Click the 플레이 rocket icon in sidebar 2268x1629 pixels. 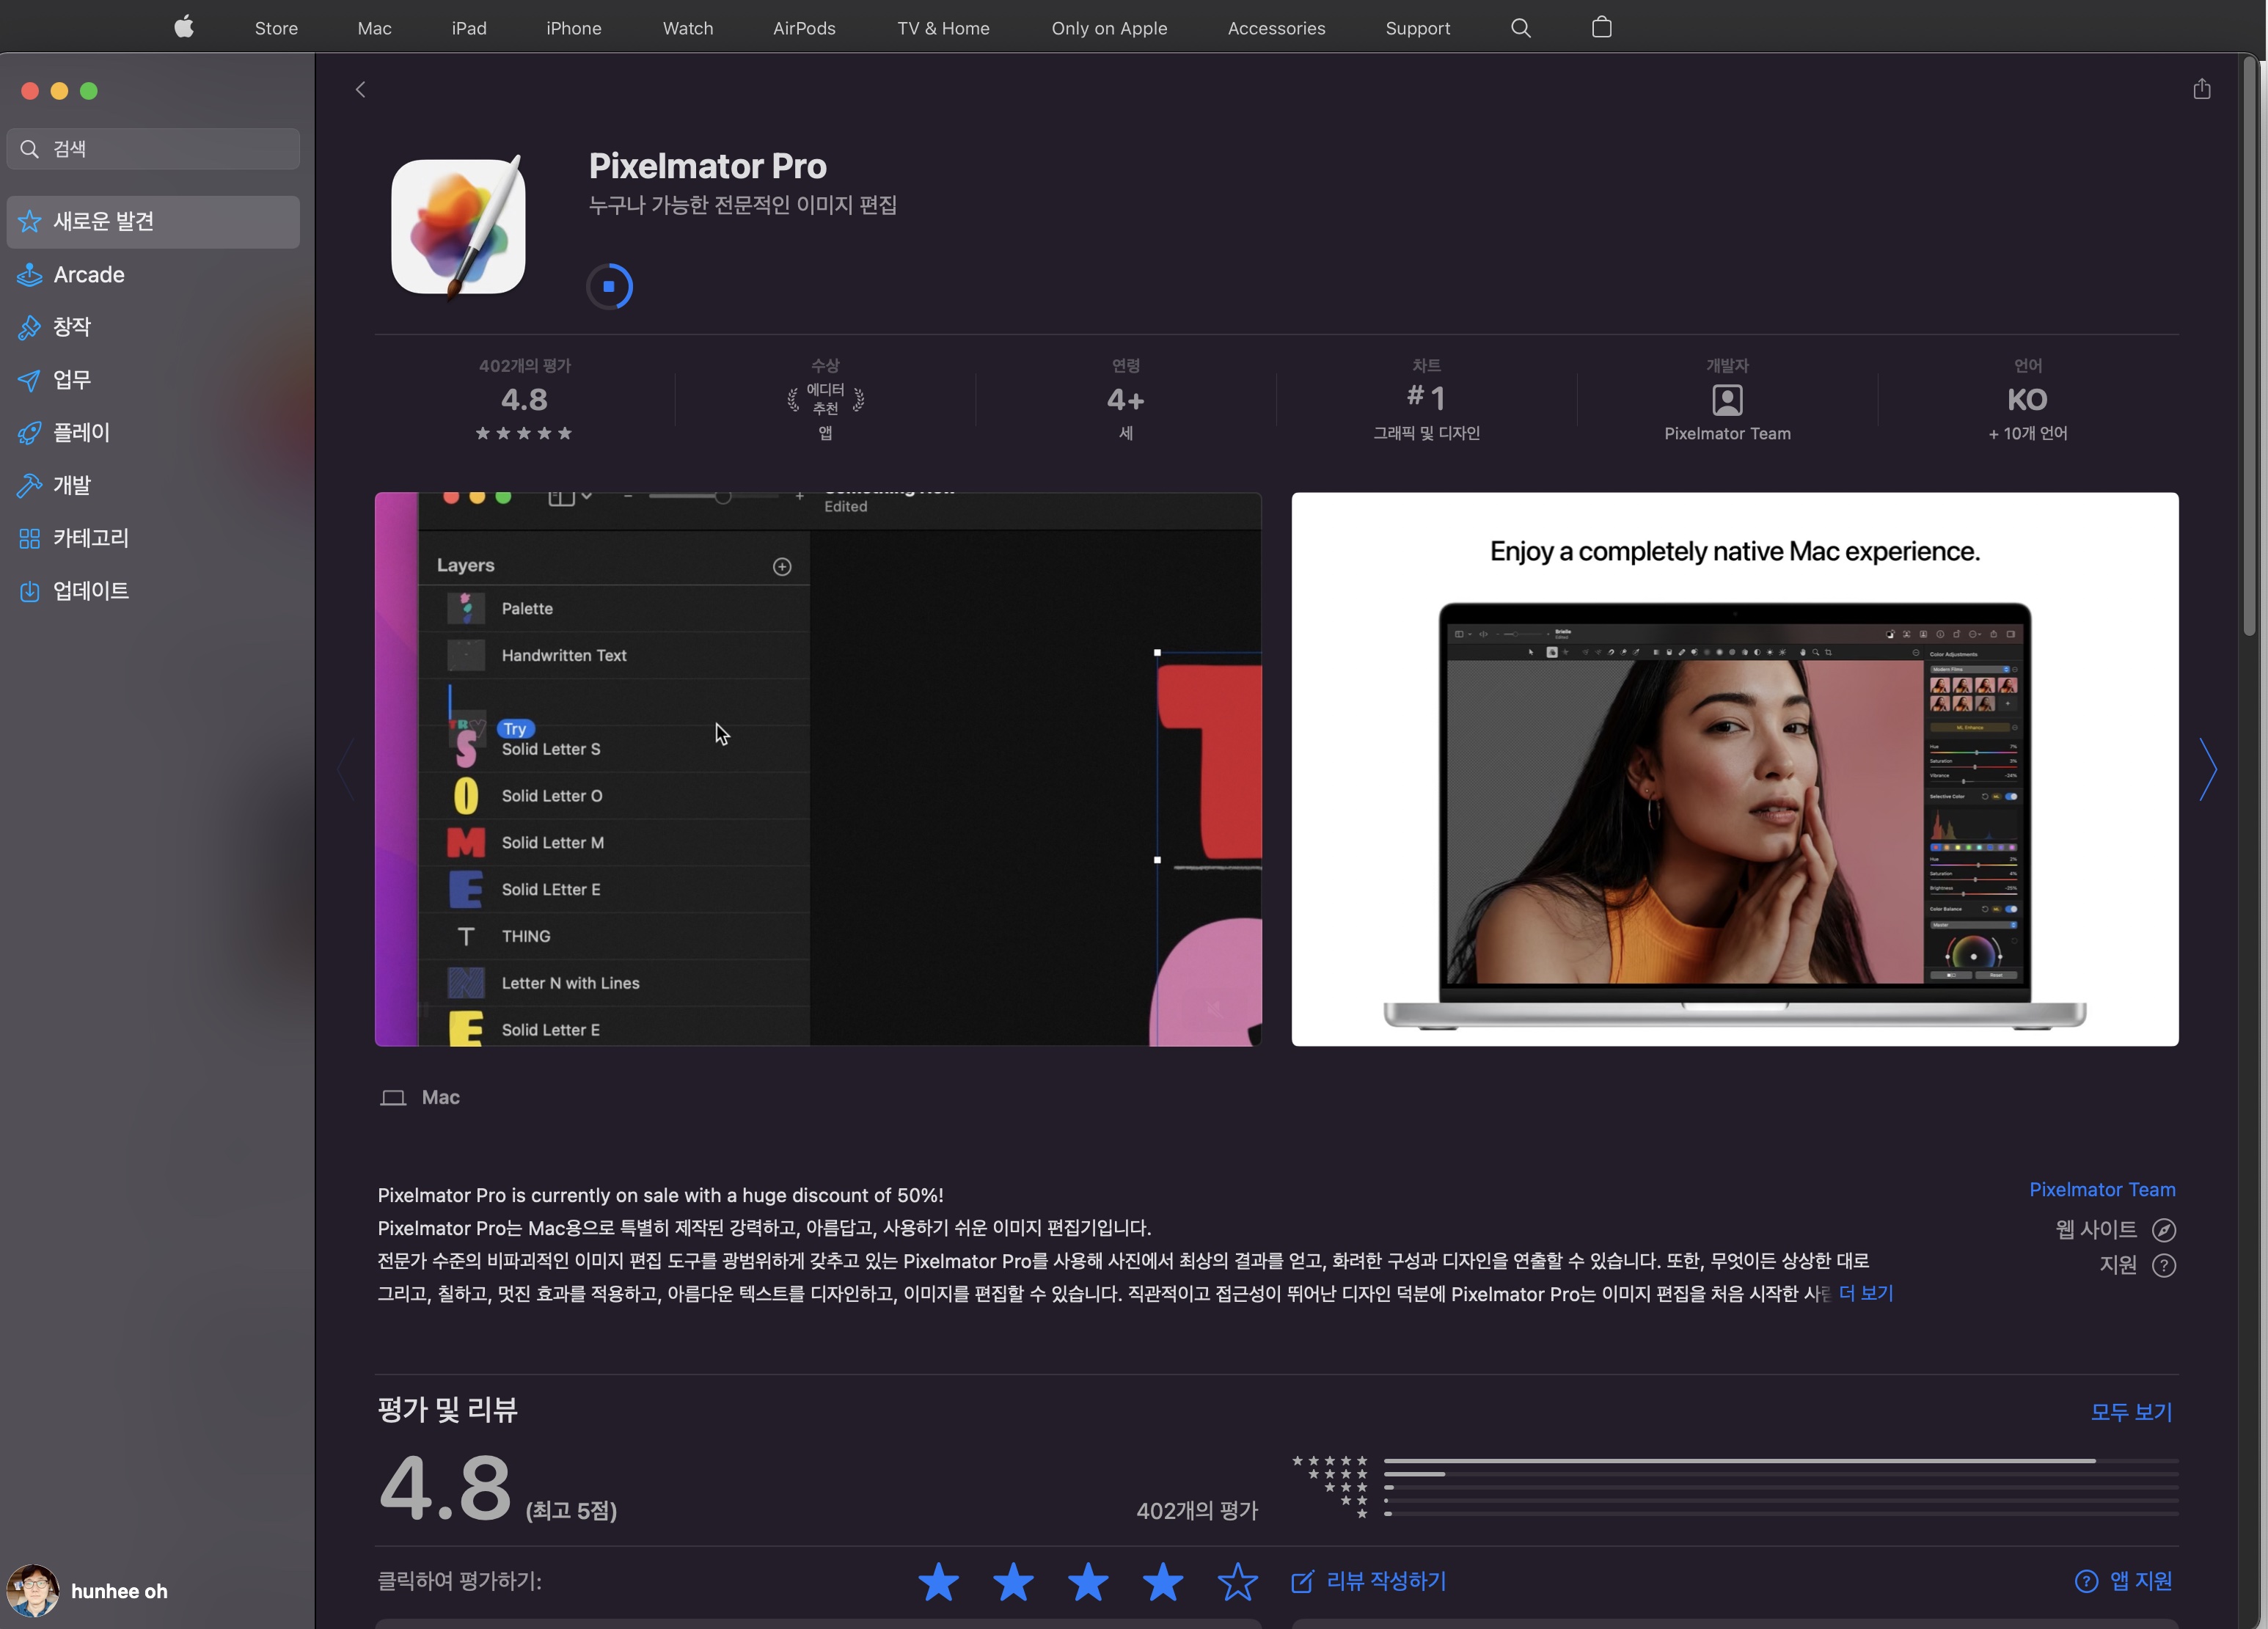pos(30,433)
